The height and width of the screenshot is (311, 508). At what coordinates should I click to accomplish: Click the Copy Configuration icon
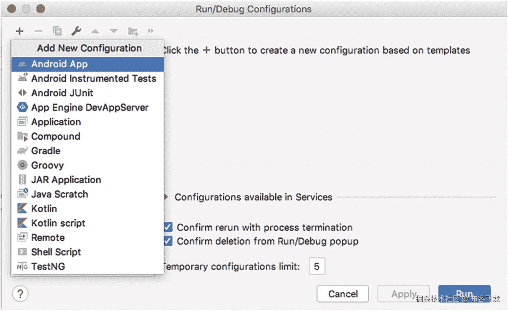pos(57,31)
